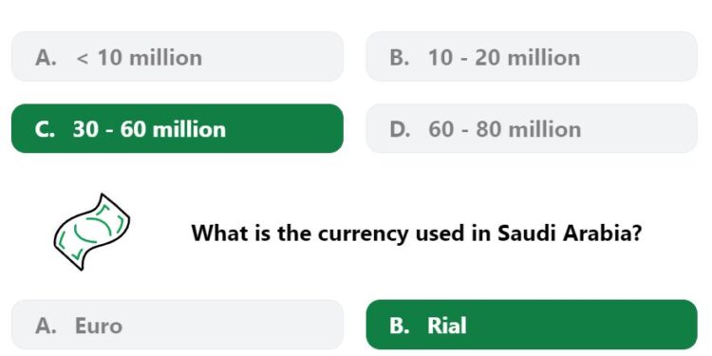Screen dimensions: 712x356
Task: Click the white letter B. beside Rial
Action: click(x=400, y=326)
